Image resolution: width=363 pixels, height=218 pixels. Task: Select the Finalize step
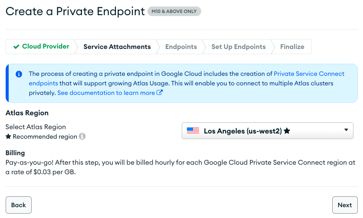coord(292,47)
